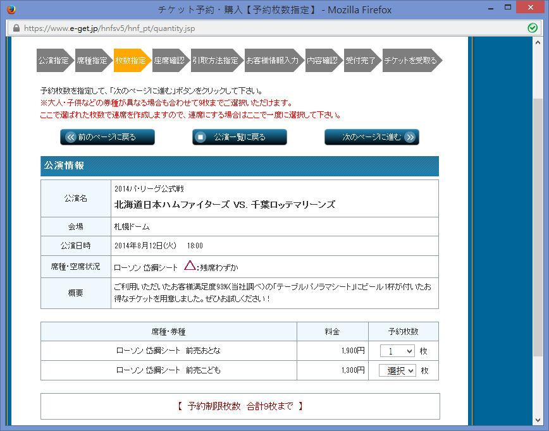
Task: Click the red triangle availability icon
Action: (x=190, y=265)
